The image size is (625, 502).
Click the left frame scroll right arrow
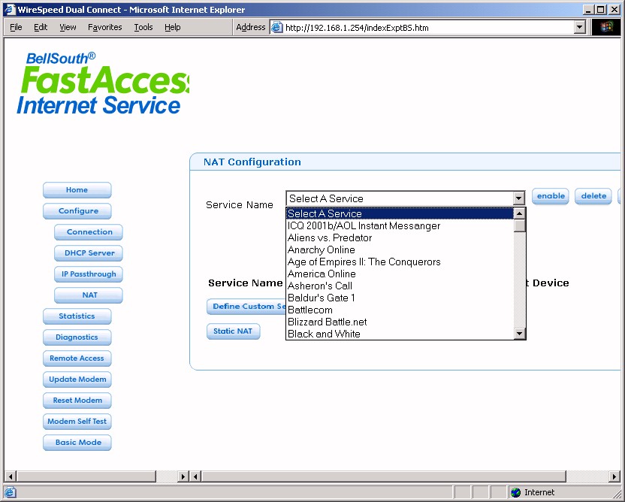click(183, 476)
